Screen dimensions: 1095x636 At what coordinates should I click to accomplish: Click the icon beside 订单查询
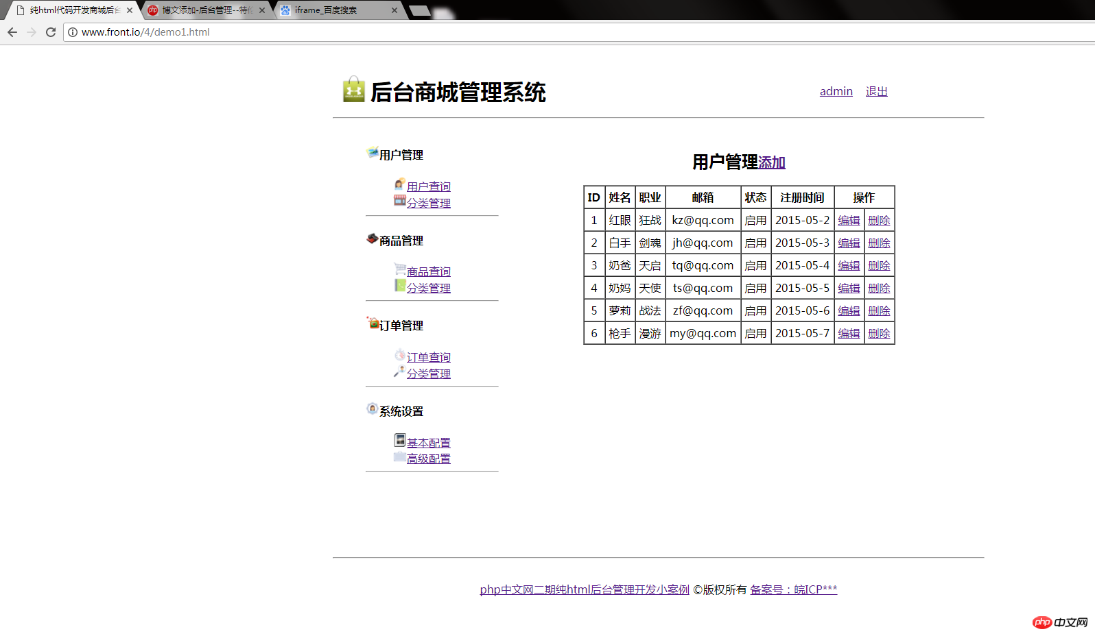[x=400, y=354]
